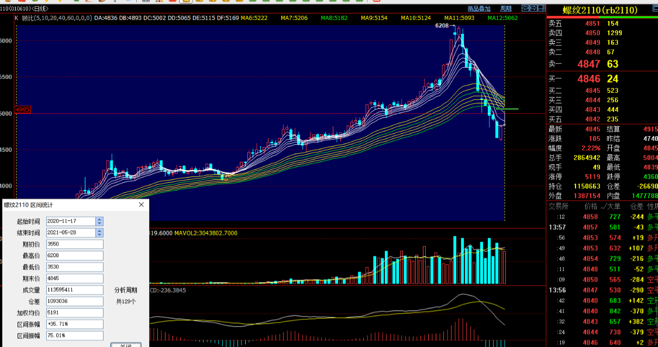
Task: Select the 区间涨幅 field showing +35.71%
Action: [75, 324]
